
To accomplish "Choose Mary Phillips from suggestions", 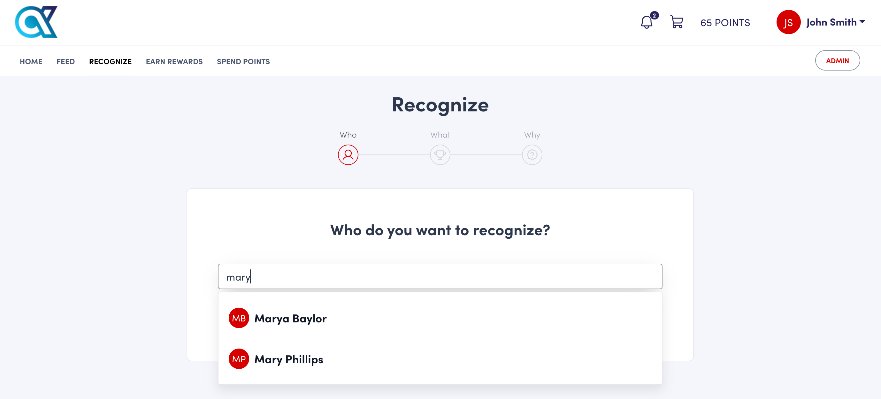I will coord(289,359).
